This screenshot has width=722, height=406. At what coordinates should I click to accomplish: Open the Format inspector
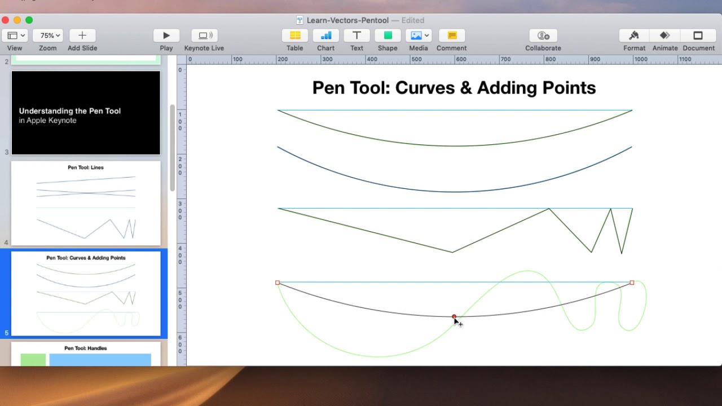pyautogui.click(x=634, y=36)
